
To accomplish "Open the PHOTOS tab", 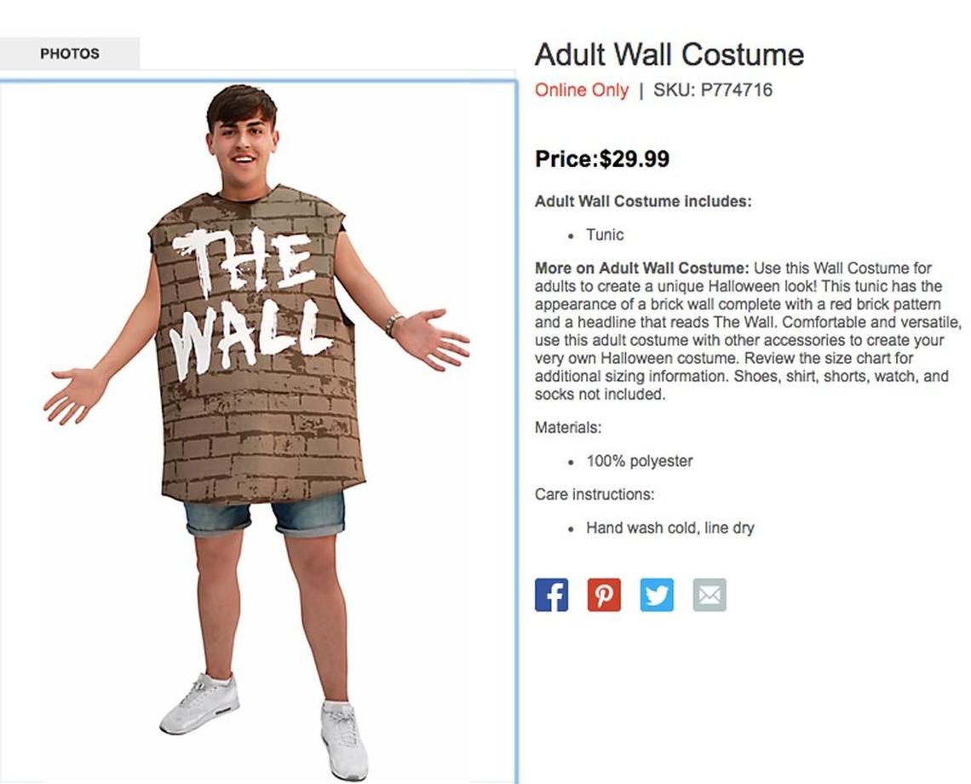I will (69, 54).
